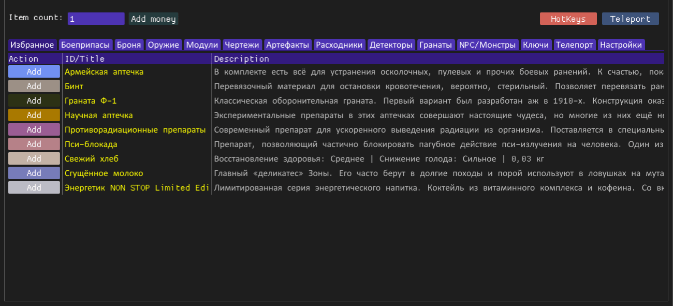673x306 pixels.
Task: Switch to the Боеприпасы tab
Action: tap(85, 45)
